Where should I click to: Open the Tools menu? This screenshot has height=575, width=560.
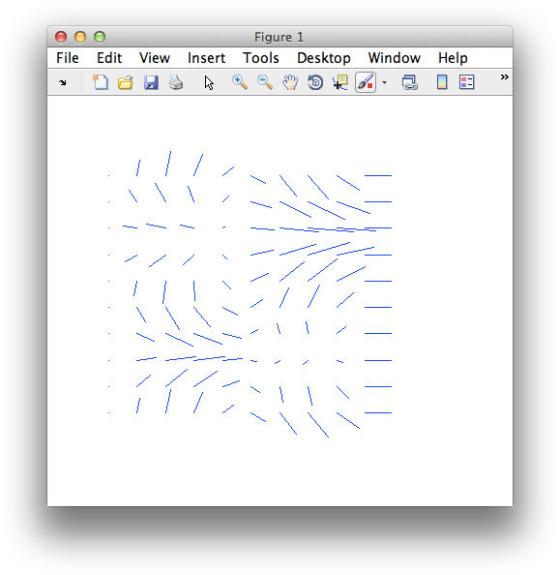260,58
